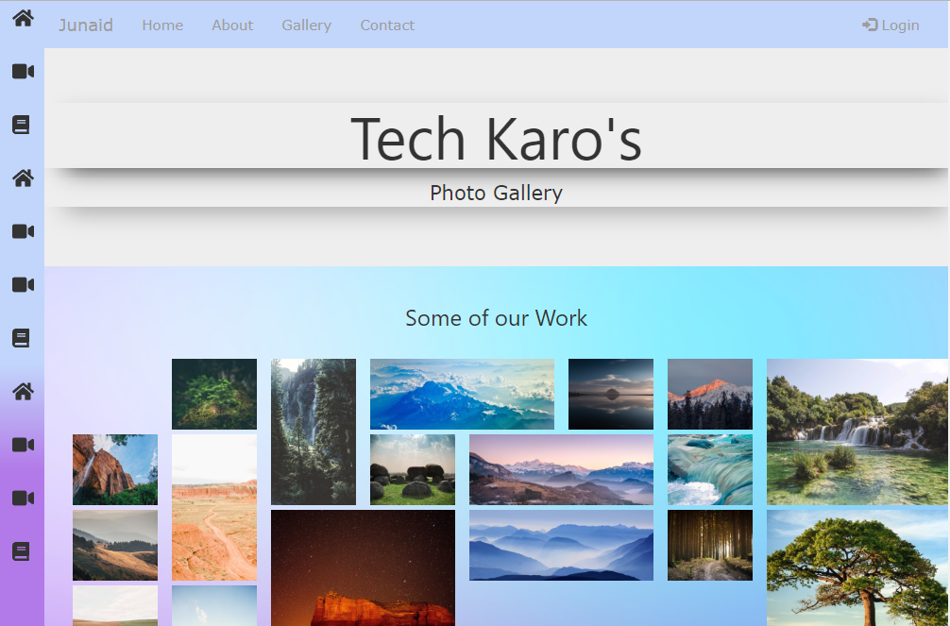
Task: Open the starry night red rock photo
Action: [x=363, y=567]
